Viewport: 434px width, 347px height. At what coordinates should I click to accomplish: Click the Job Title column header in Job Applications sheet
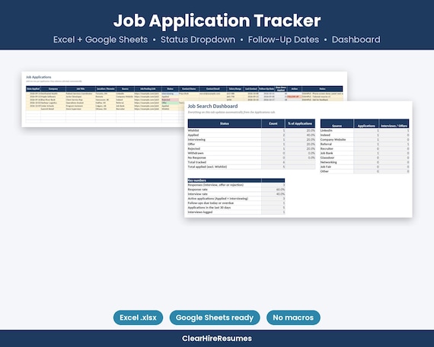click(81, 89)
